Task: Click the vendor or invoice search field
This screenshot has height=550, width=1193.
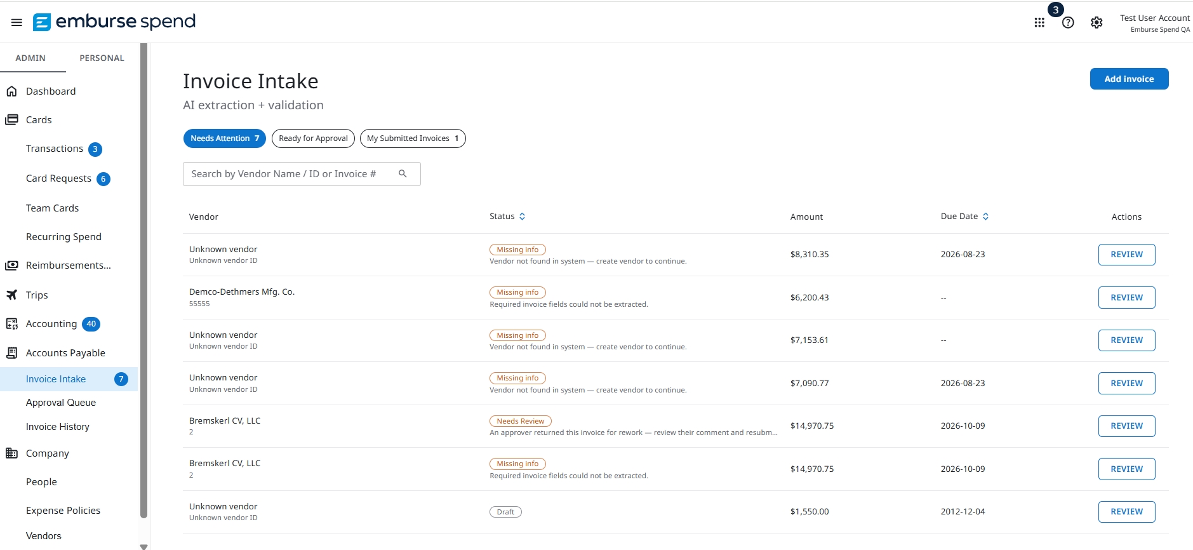Action: click(x=302, y=174)
